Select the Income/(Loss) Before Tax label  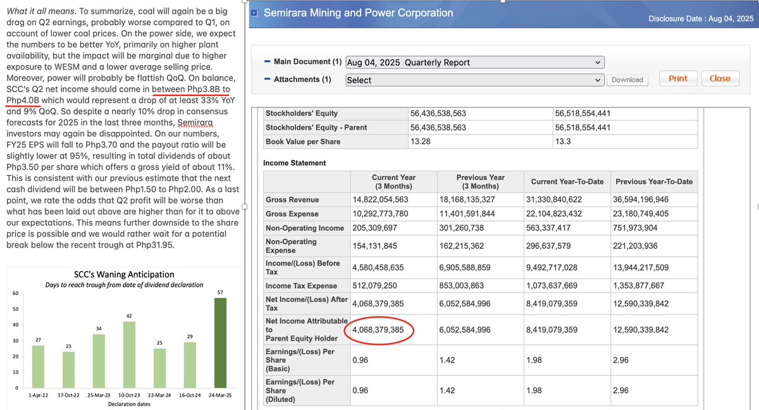click(x=303, y=268)
